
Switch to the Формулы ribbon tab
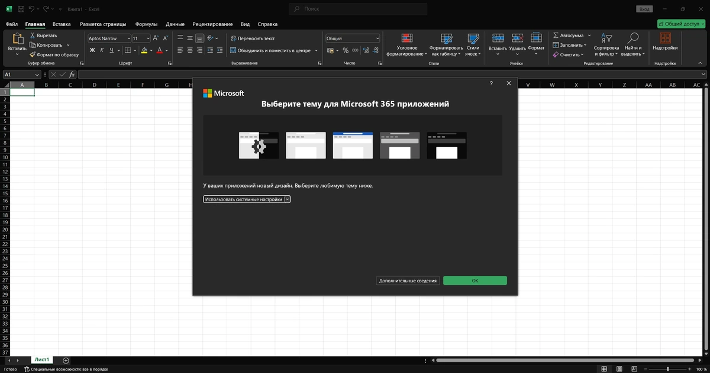[146, 24]
